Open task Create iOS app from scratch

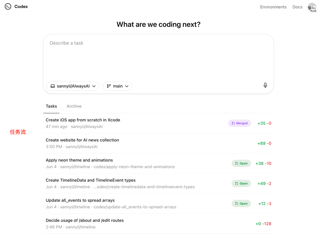point(83,120)
